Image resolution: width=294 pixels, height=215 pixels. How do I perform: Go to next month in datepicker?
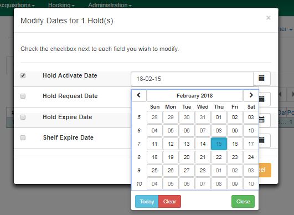click(x=251, y=95)
